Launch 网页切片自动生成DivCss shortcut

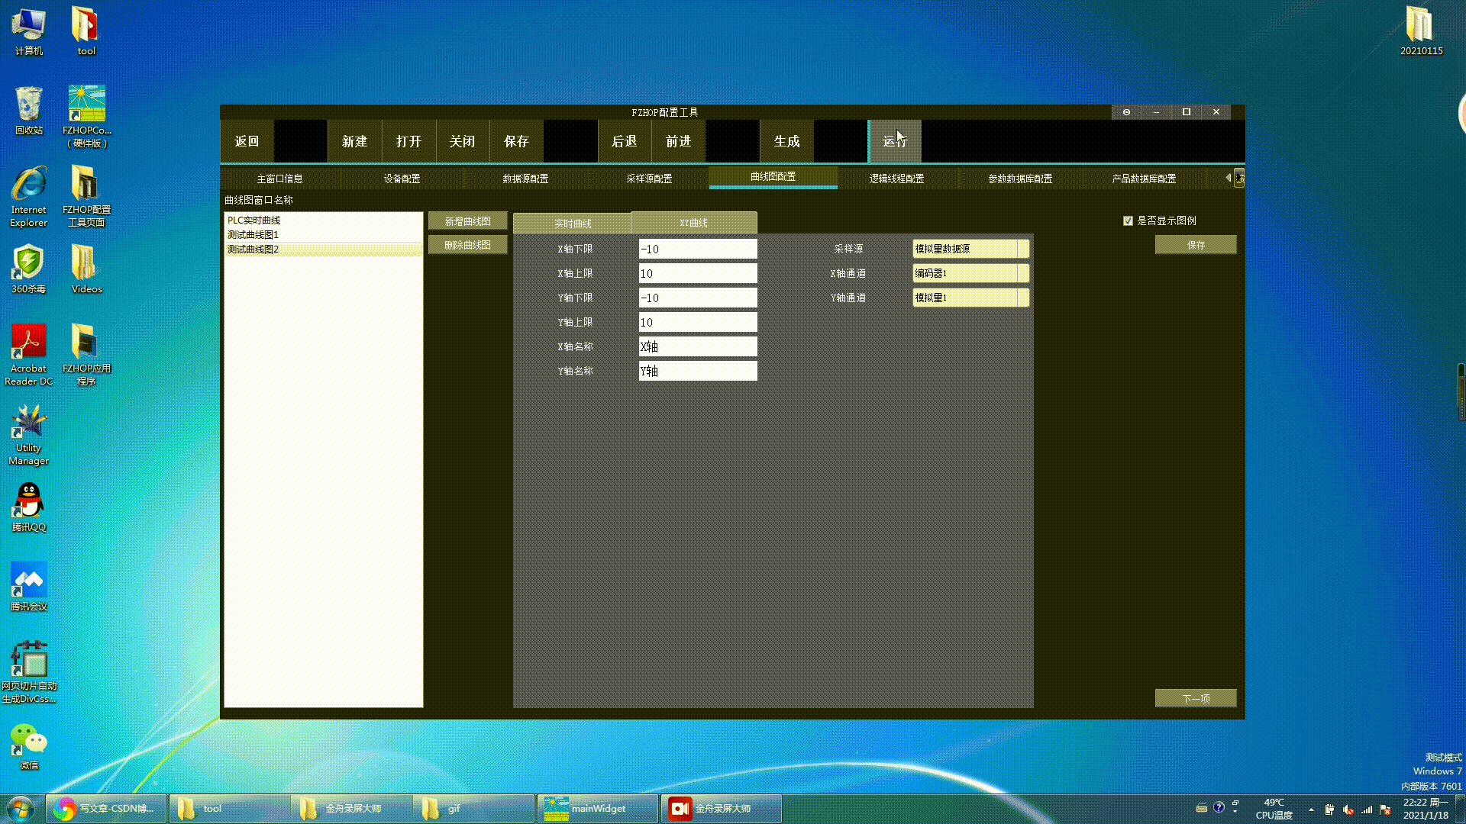pos(28,672)
